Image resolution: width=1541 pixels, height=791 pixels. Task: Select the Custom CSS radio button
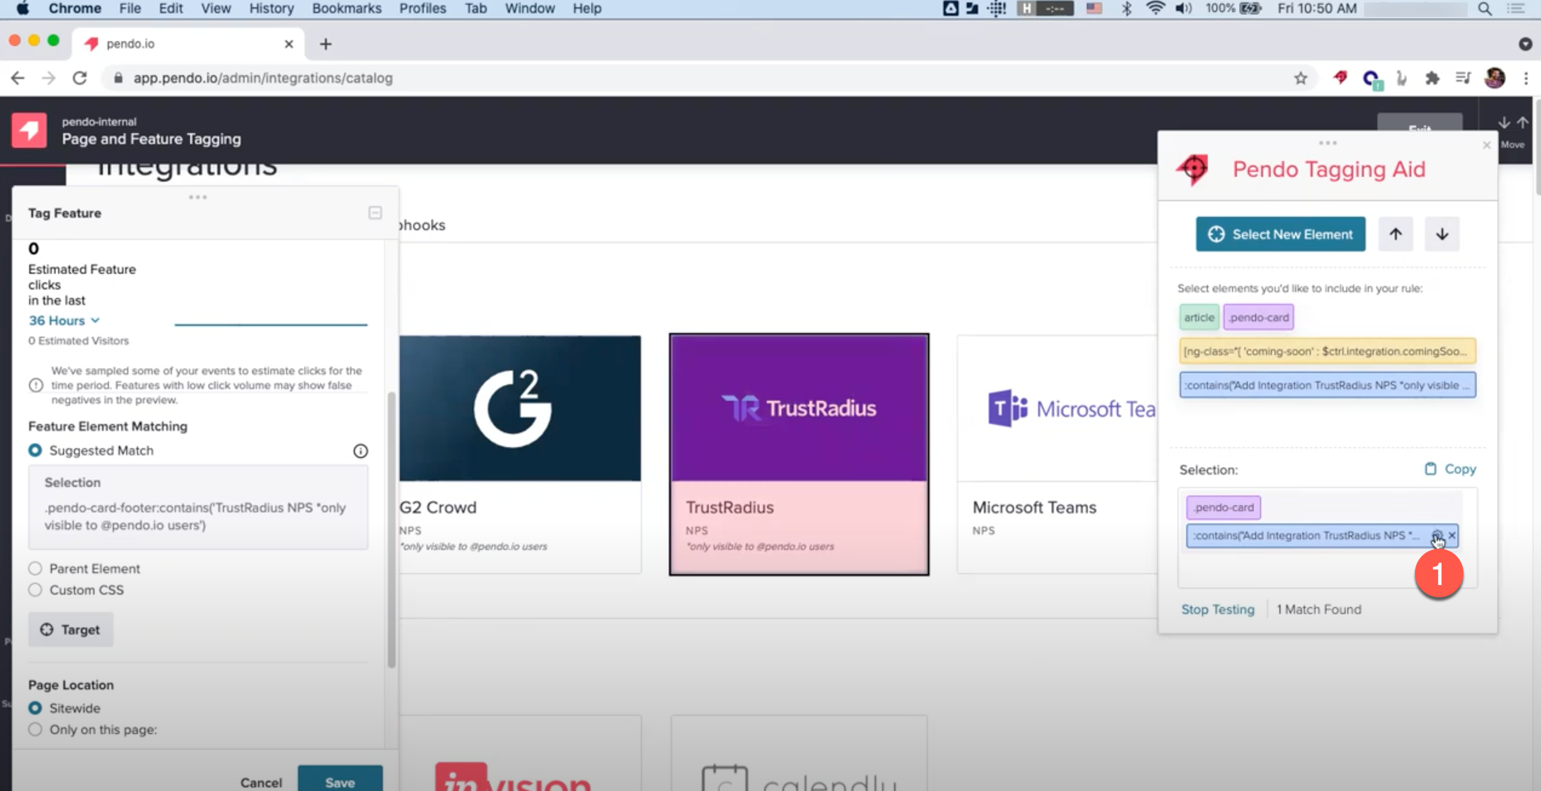[x=35, y=590]
